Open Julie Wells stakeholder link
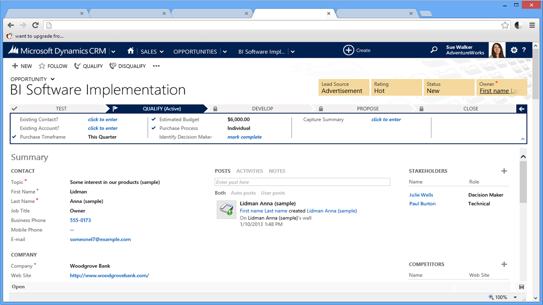Screen dimensions: 543x305 click(x=421, y=195)
